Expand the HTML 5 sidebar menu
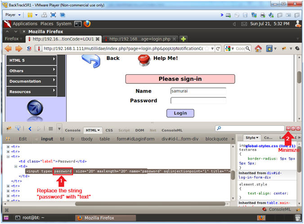Viewport: 304px width, 224px height. 31,60
